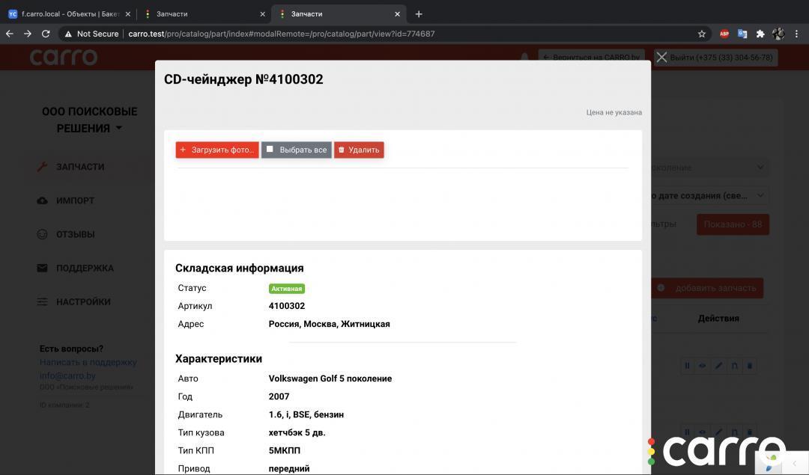Click the 'Написать в поддержку' link
Screen dimensions: 809x475
(88, 362)
